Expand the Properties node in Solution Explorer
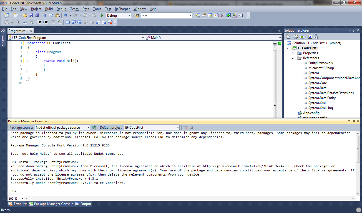This screenshot has height=213, width=362. (x=293, y=53)
